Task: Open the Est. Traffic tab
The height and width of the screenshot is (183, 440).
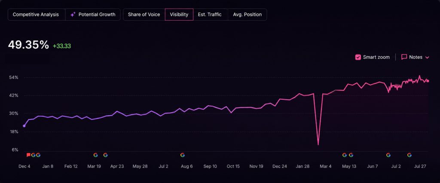Action: click(210, 15)
